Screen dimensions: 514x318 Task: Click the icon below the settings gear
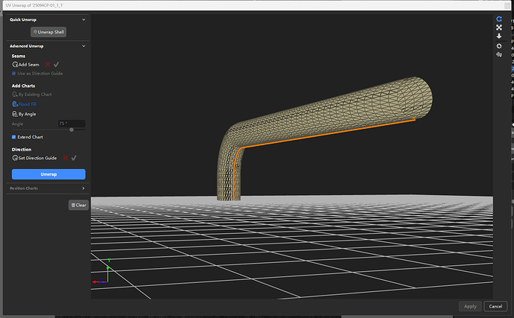coord(499,54)
